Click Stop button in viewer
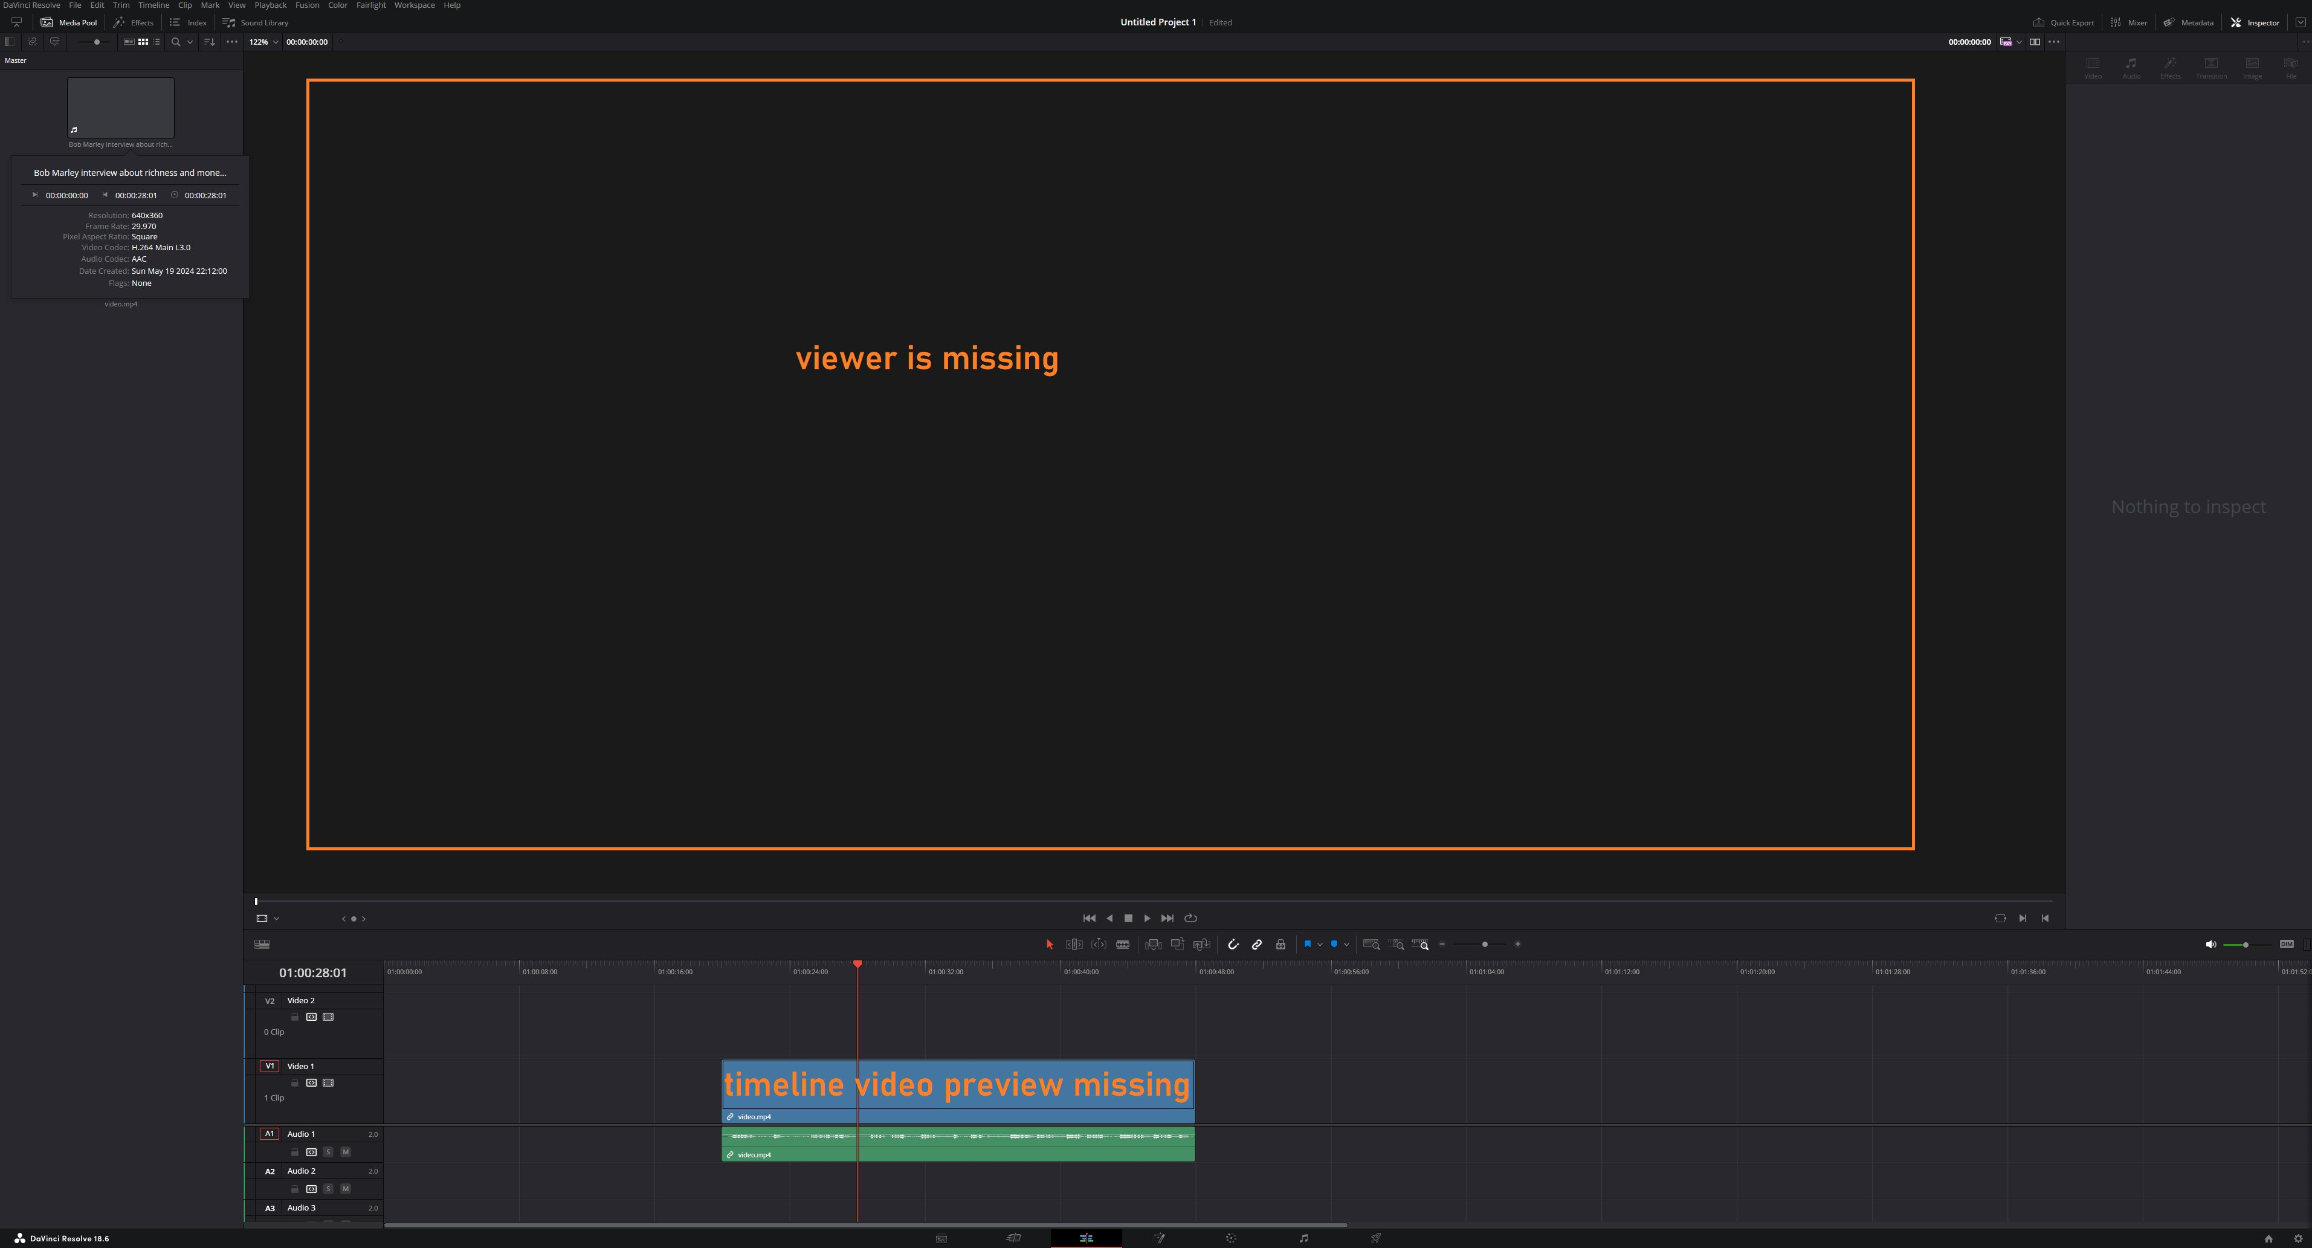Viewport: 2312px width, 1248px height. pyautogui.click(x=1128, y=919)
